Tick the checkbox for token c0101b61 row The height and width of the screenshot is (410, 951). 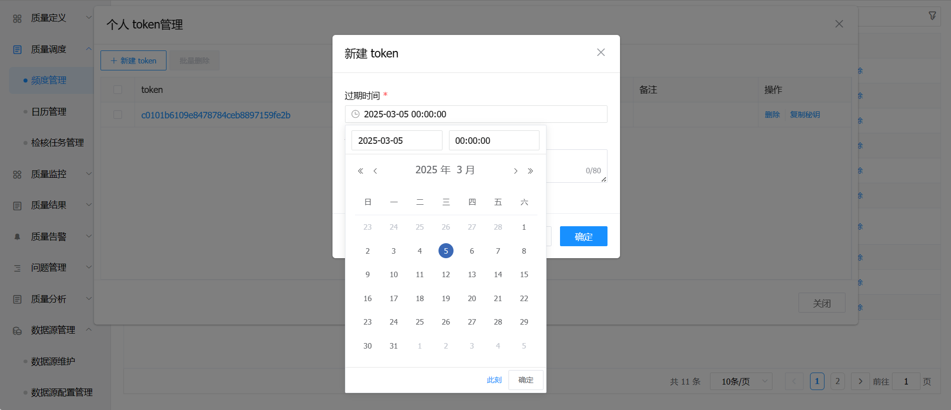[118, 115]
